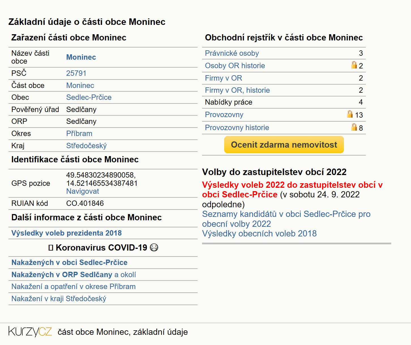
Task: Open the Právnické osoby link
Action: tap(232, 53)
